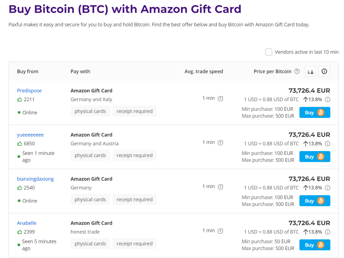This screenshot has height=258, width=344.
Task: Open Anabelle vendor profile
Action: pos(26,223)
